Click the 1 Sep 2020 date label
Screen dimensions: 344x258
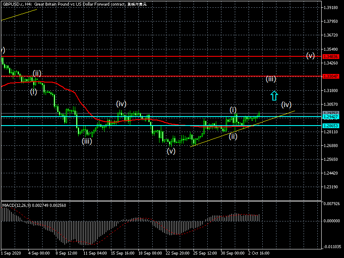click(12, 254)
